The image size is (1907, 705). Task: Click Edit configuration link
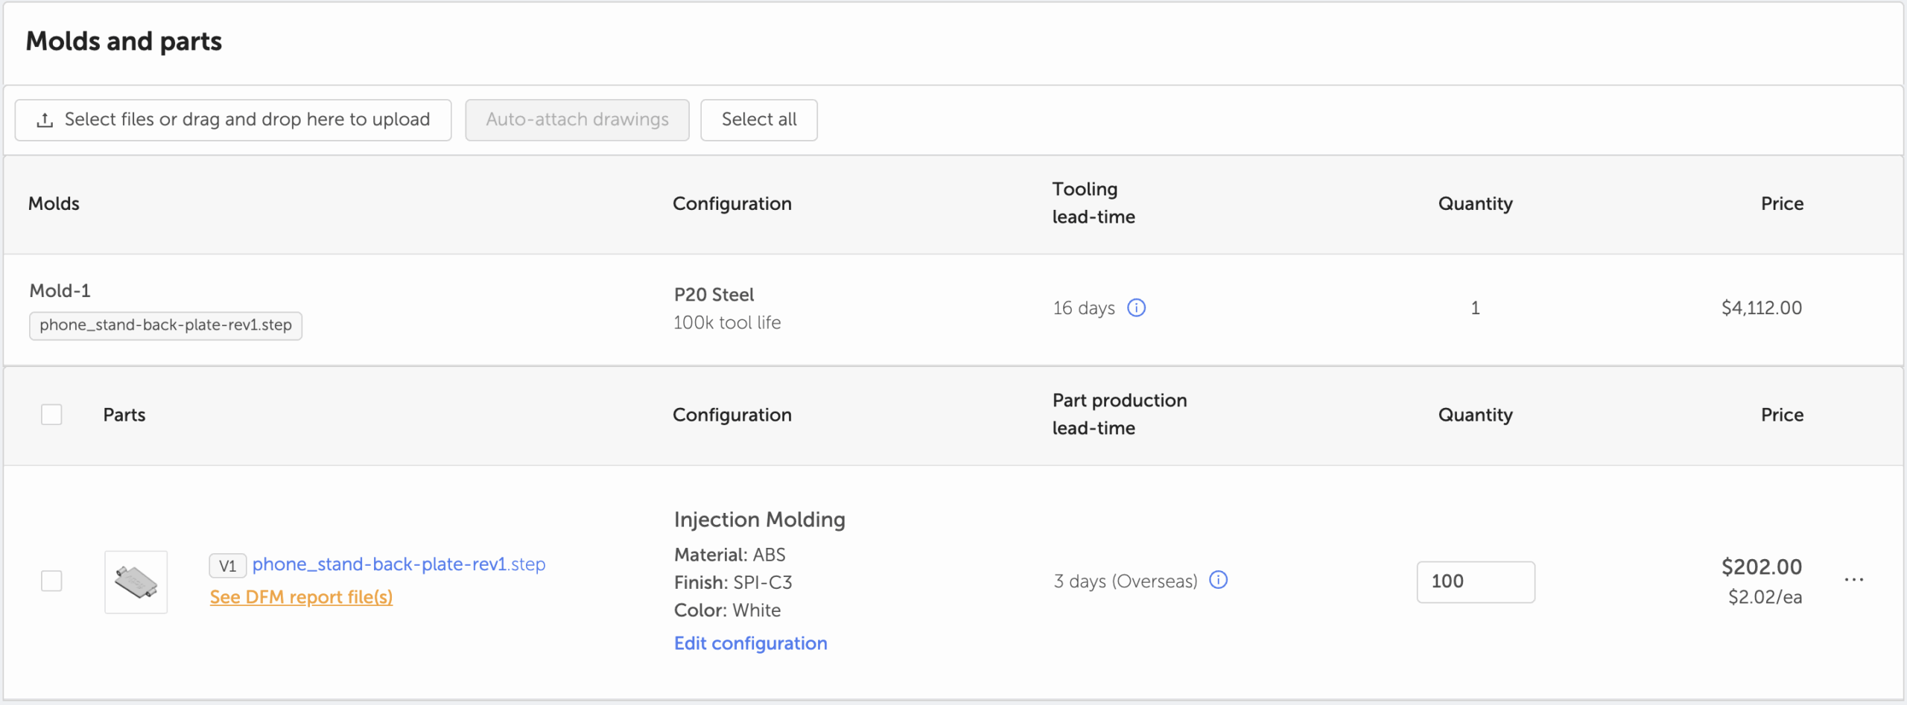pos(750,643)
